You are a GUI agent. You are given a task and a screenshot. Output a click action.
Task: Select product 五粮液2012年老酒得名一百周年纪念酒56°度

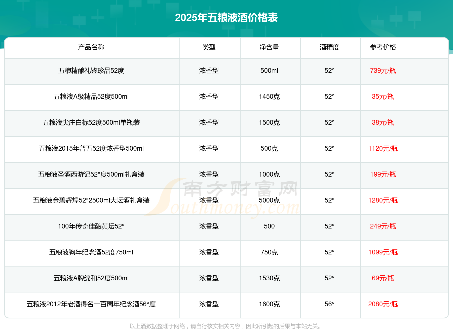91,304
